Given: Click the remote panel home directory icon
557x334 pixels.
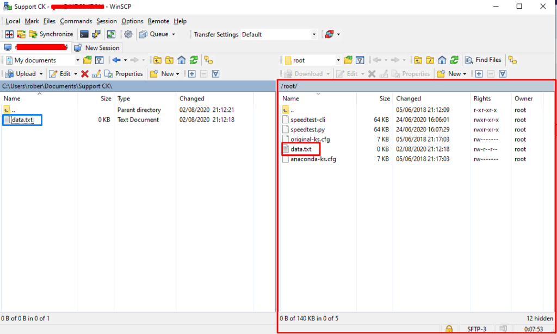Looking at the screenshot, I should click(x=442, y=60).
